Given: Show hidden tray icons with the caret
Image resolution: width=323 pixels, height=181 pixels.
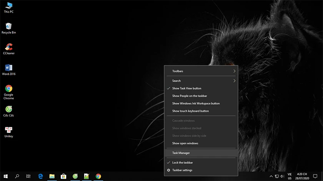Looking at the screenshot, I should 271,176.
